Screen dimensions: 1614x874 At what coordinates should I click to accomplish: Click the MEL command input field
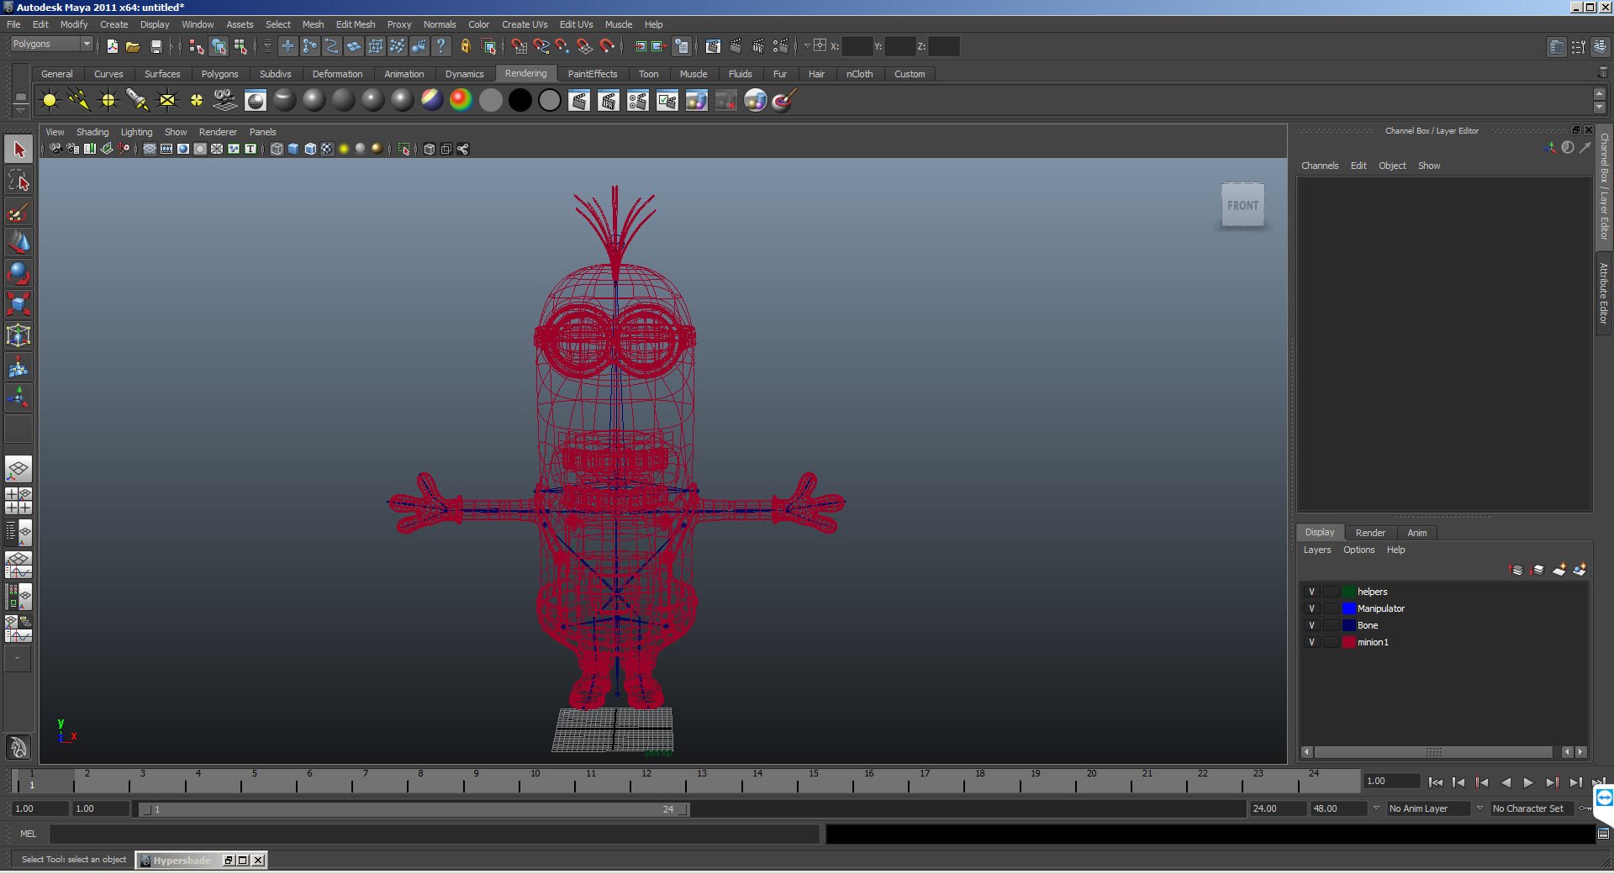(x=434, y=834)
